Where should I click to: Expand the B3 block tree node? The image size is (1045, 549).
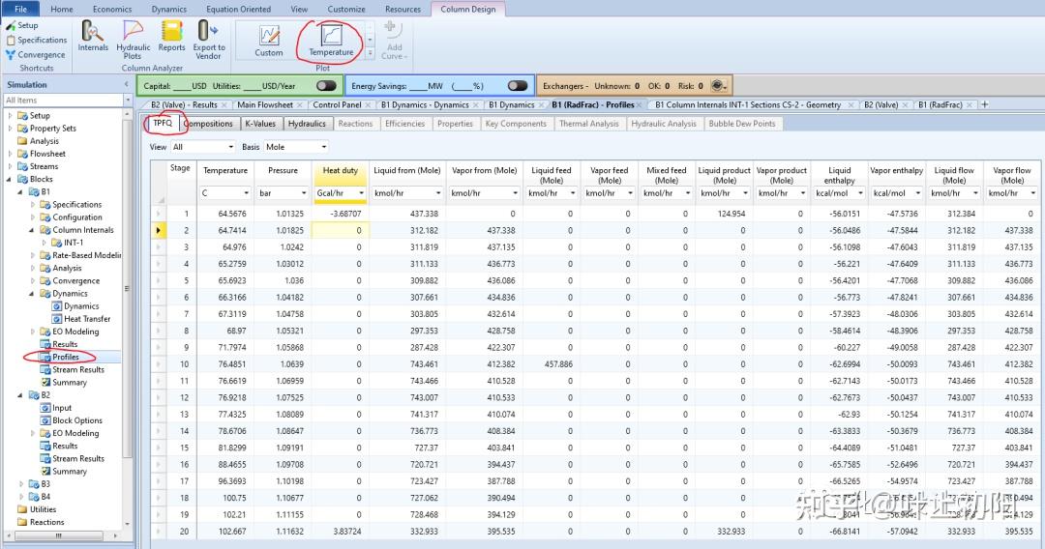point(21,484)
